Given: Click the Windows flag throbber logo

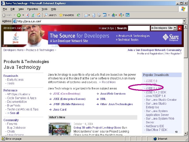Looking at the screenshot, I should click(x=183, y=9).
